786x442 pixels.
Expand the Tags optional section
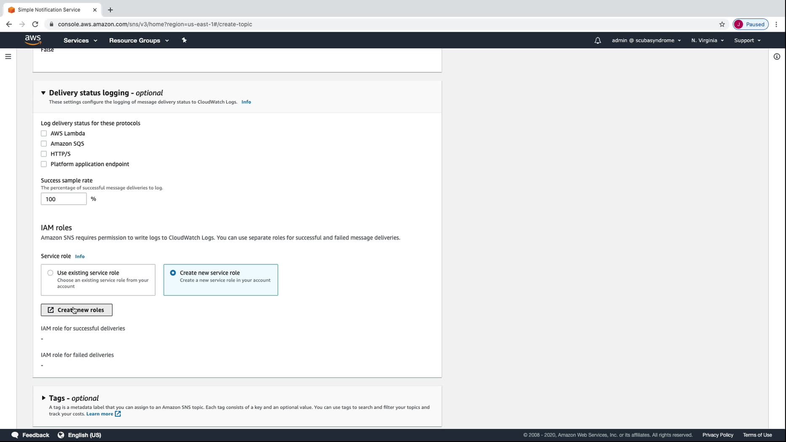coord(43,398)
